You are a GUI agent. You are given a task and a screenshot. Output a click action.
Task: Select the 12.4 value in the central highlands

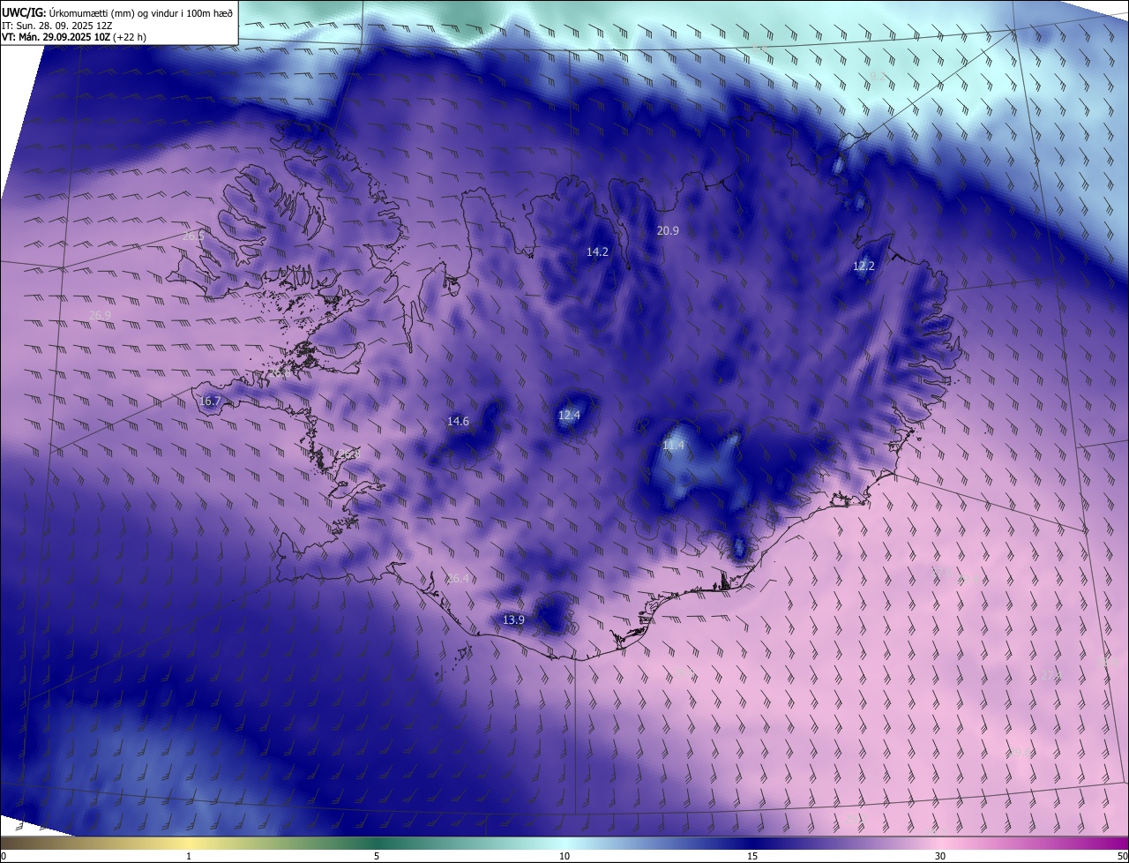click(x=570, y=416)
